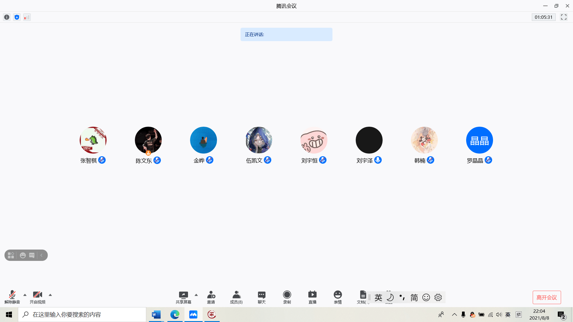The width and height of the screenshot is (573, 322).
Task: Click Windows taskbar search box
Action: pos(82,315)
